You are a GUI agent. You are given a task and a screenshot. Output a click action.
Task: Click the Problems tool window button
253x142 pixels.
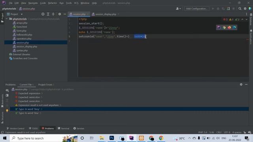pyautogui.click(x=48, y=128)
